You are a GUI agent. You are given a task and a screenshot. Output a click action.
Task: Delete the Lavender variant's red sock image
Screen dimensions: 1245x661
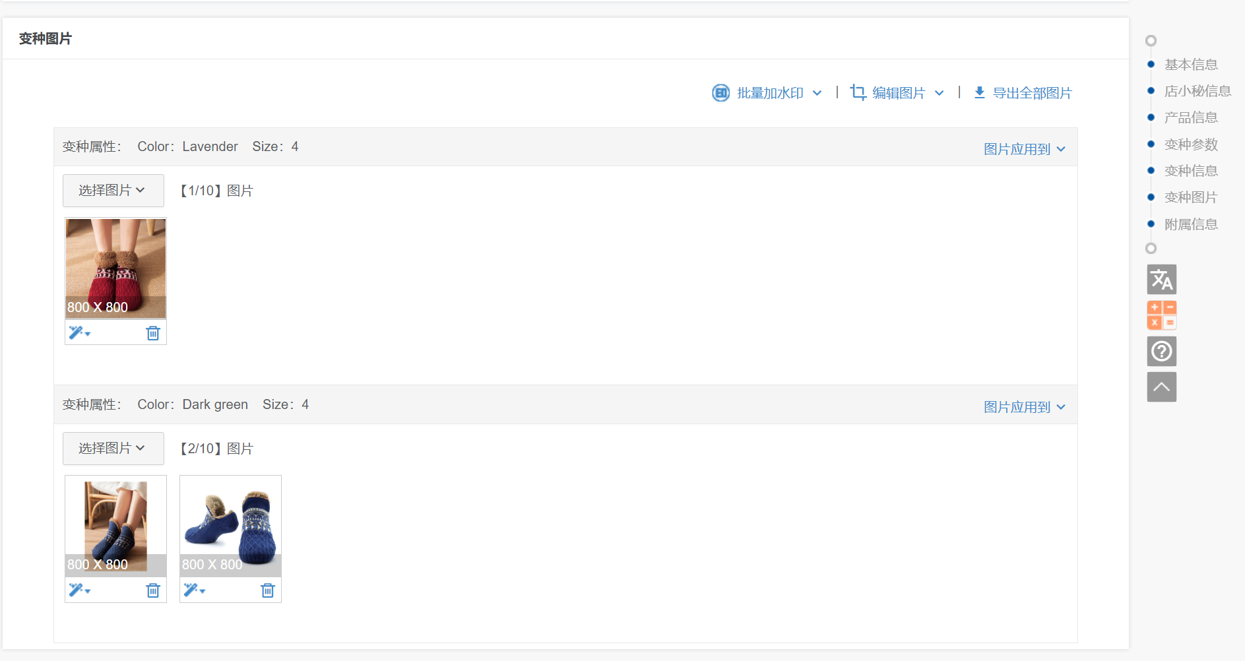tap(153, 333)
